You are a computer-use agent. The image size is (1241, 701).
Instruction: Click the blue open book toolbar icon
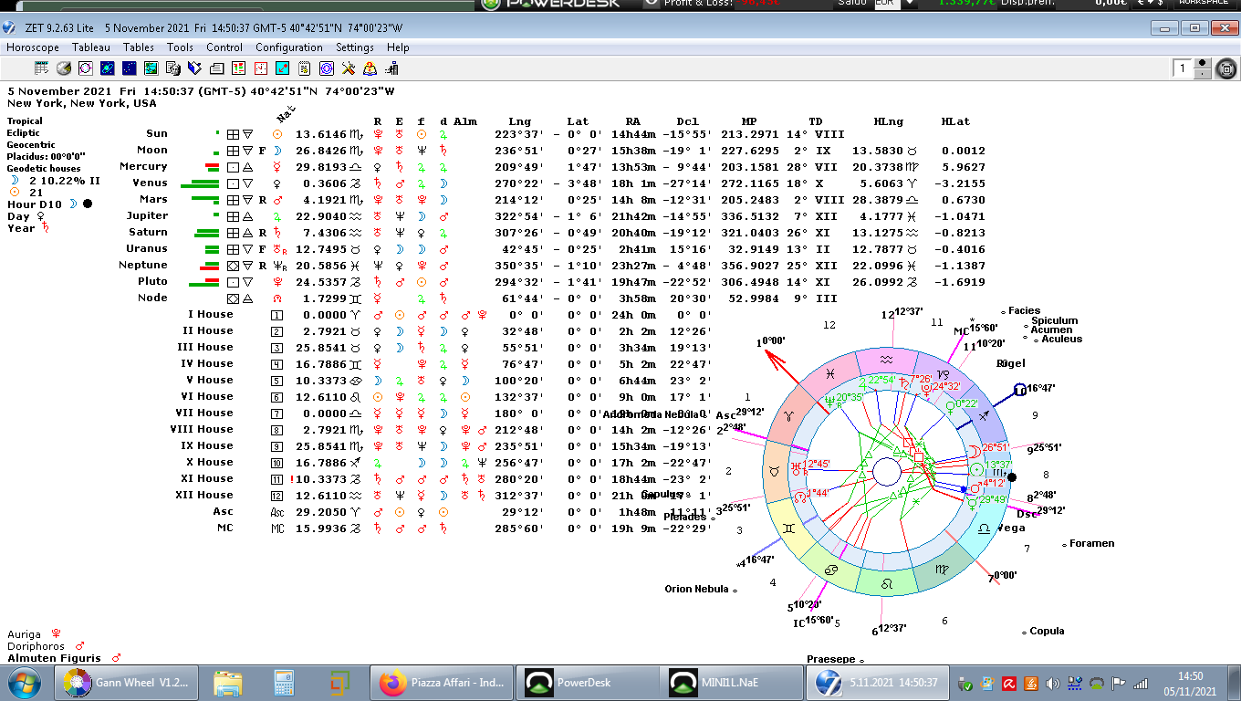(195, 68)
